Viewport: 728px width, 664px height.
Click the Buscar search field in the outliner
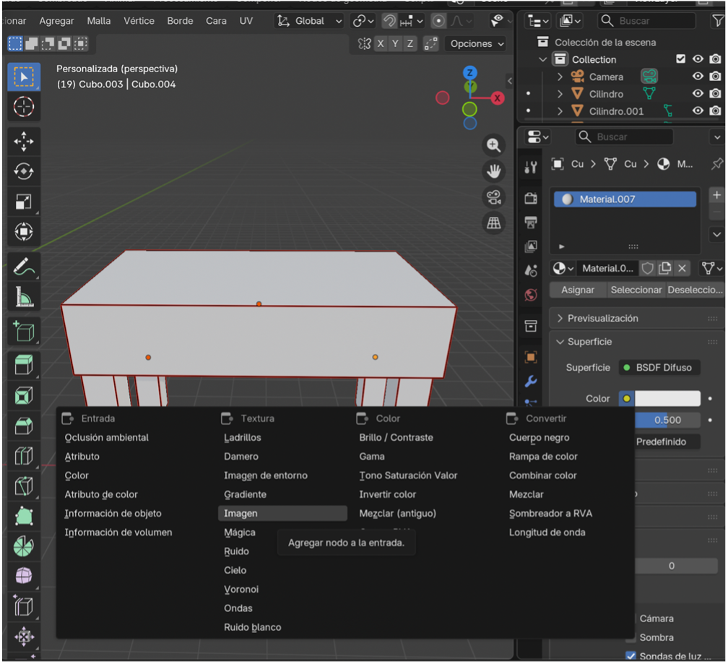pos(646,20)
